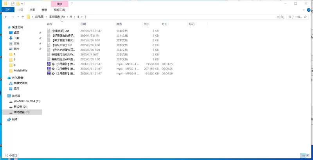This screenshot has width=313, height=160.
Task: Sort by the 名称 column header
Action: pyautogui.click(x=62, y=24)
